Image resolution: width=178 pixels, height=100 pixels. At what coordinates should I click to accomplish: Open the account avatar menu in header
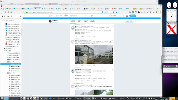pyautogui.click(x=127, y=16)
